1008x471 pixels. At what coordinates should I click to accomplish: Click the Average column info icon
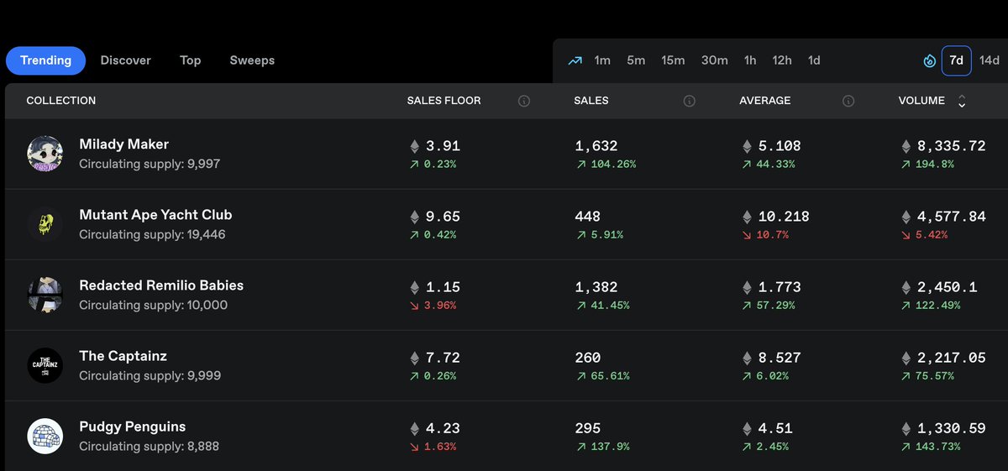[x=848, y=101]
